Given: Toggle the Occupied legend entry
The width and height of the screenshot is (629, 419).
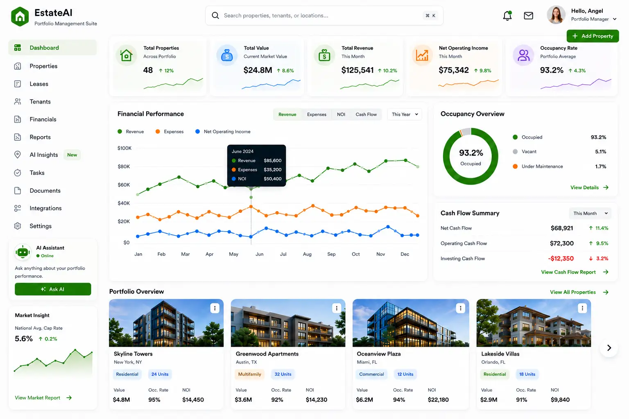Looking at the screenshot, I should pyautogui.click(x=527, y=137).
